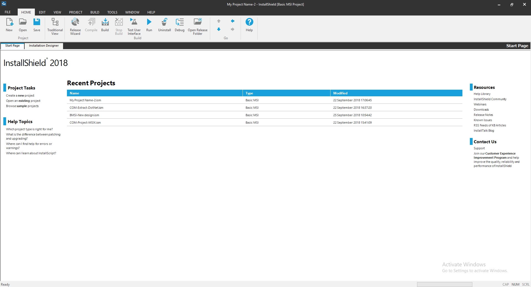Image resolution: width=531 pixels, height=287 pixels.
Task: Click the Go forward arrow
Action: click(x=233, y=29)
